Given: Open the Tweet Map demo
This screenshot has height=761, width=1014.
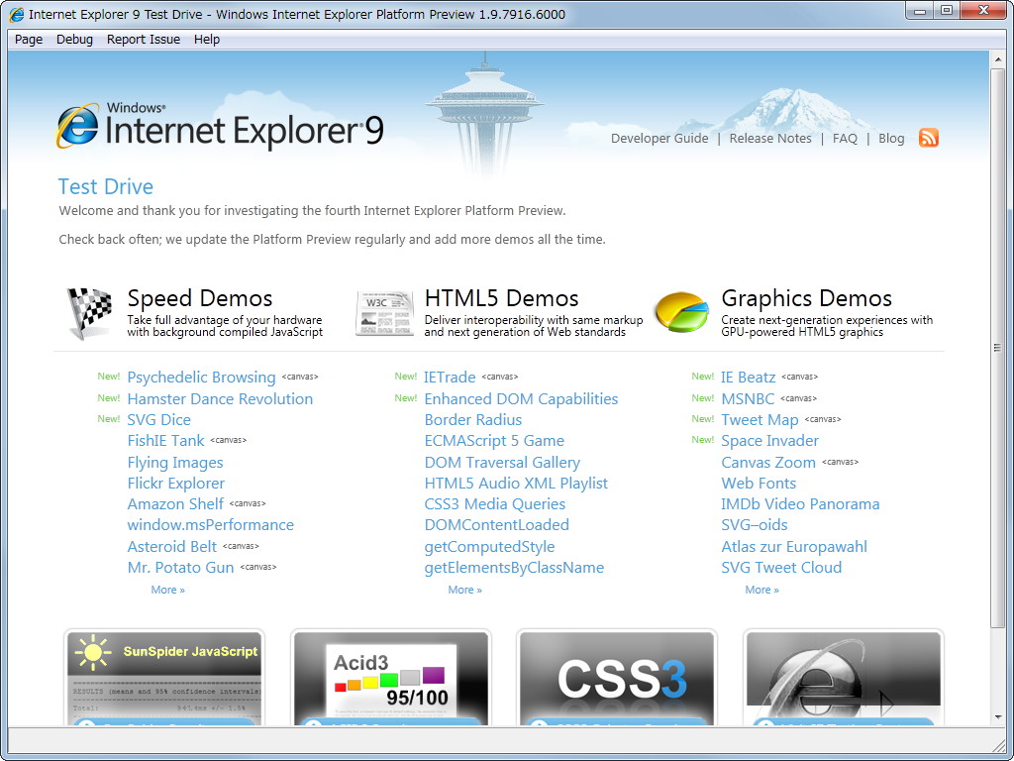Looking at the screenshot, I should coord(760,419).
